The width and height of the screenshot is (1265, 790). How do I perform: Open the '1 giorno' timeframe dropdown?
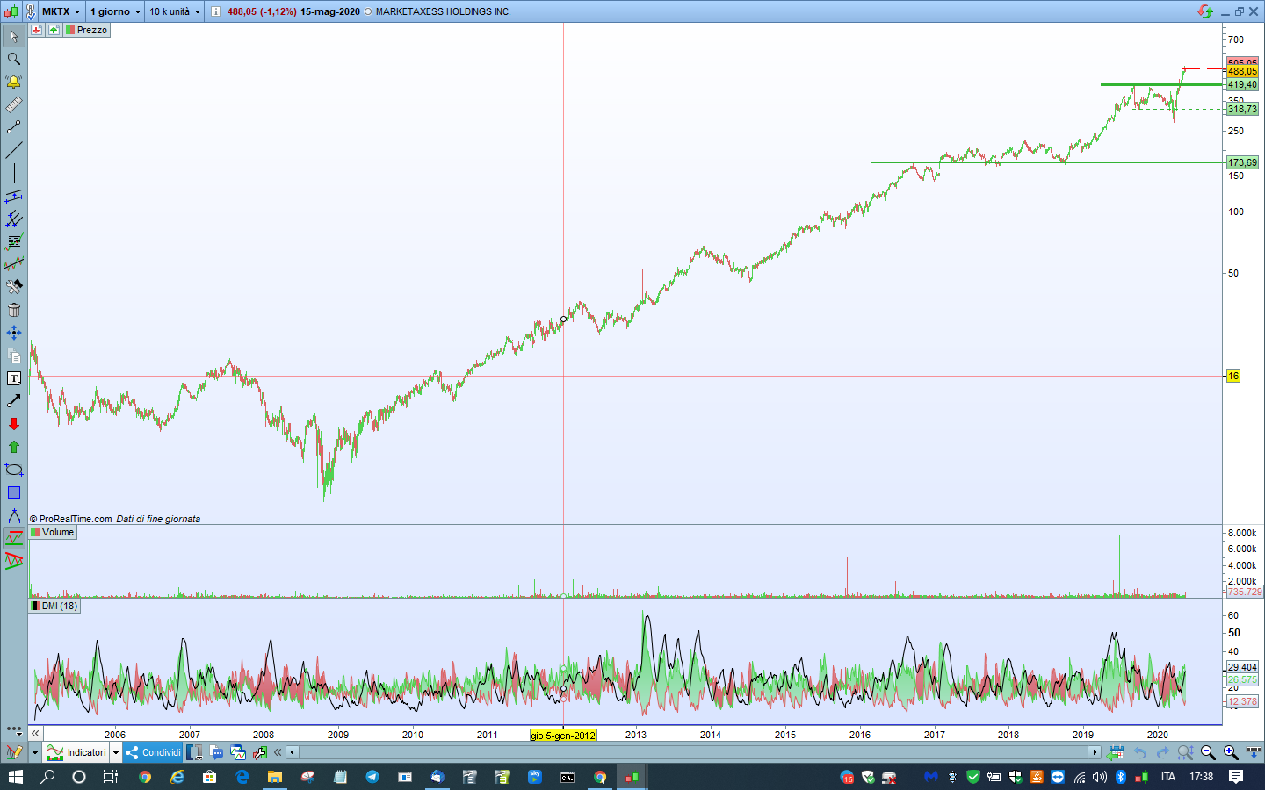pos(115,11)
